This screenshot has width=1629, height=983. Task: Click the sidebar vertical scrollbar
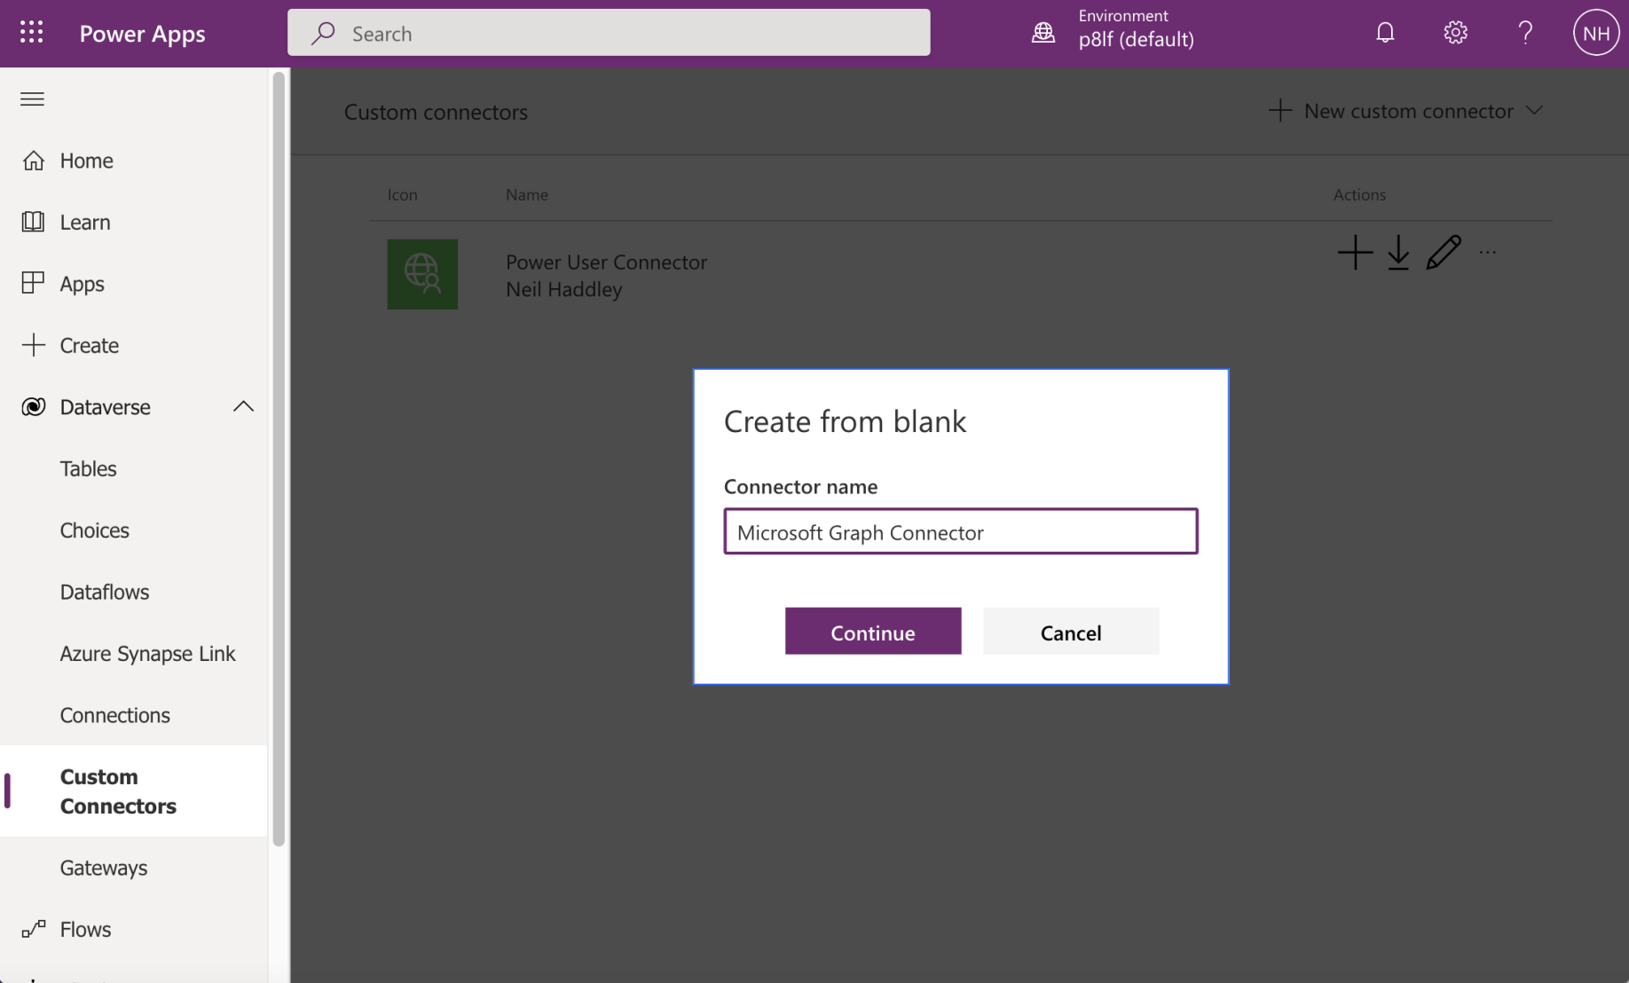(279, 460)
